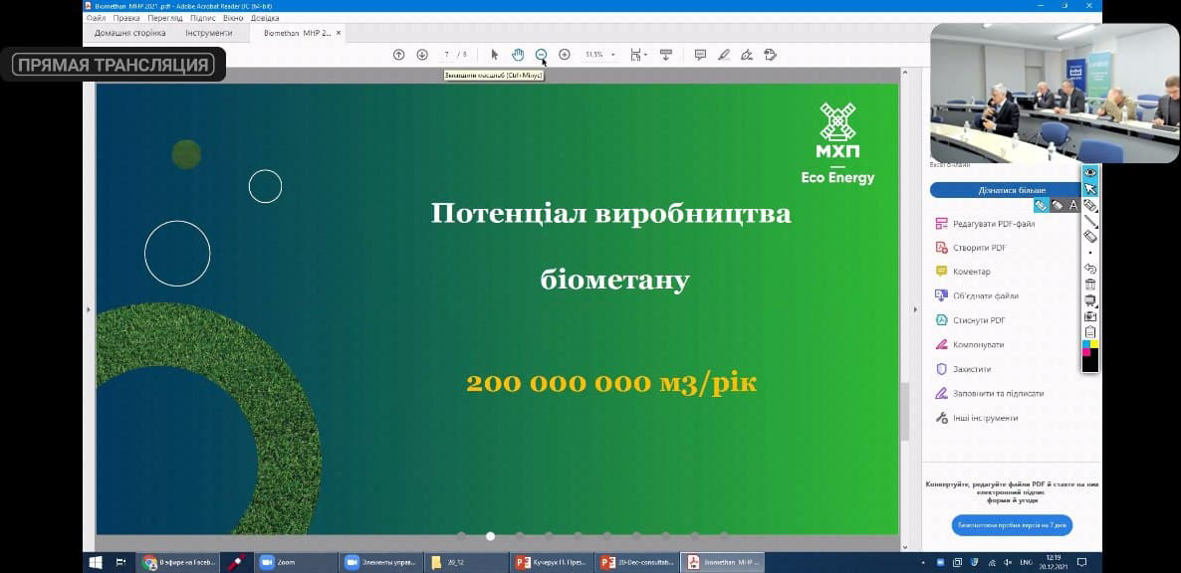Click the undo arrow in annotation toolbar
1181x573 pixels.
click(1089, 269)
